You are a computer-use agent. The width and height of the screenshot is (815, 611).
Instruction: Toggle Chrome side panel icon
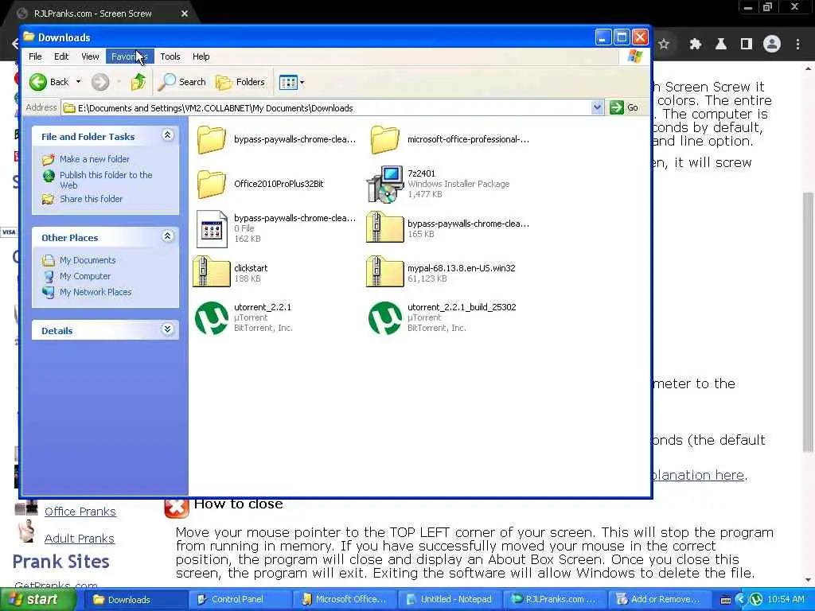[747, 45]
